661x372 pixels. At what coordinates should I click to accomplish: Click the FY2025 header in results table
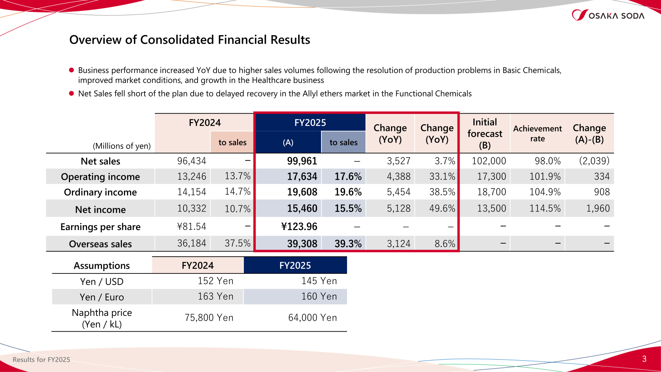310,123
